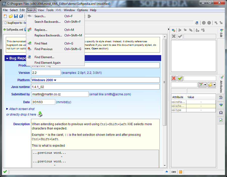Click the find element binoculars icon on node path bar
This screenshot has width=227, height=177.
pyautogui.click(x=196, y=23)
